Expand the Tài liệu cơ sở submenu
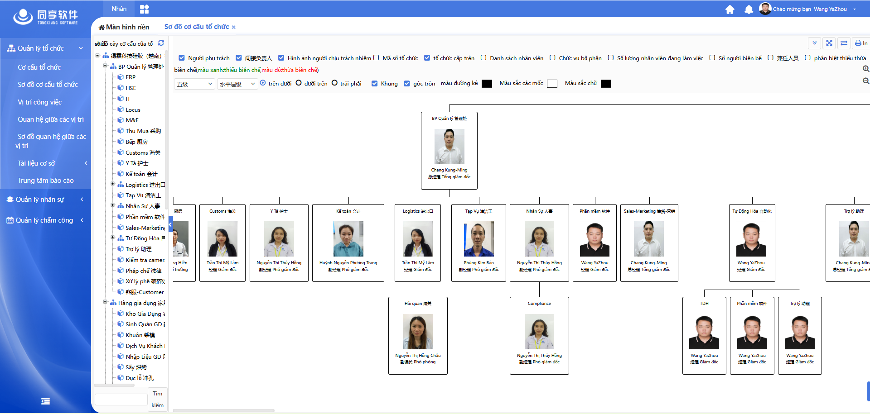Image resolution: width=870 pixels, height=414 pixels. point(86,163)
